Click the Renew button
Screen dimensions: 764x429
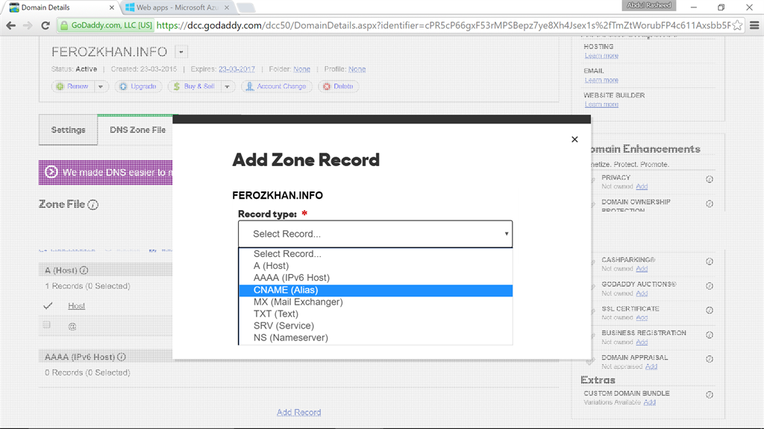(73, 86)
